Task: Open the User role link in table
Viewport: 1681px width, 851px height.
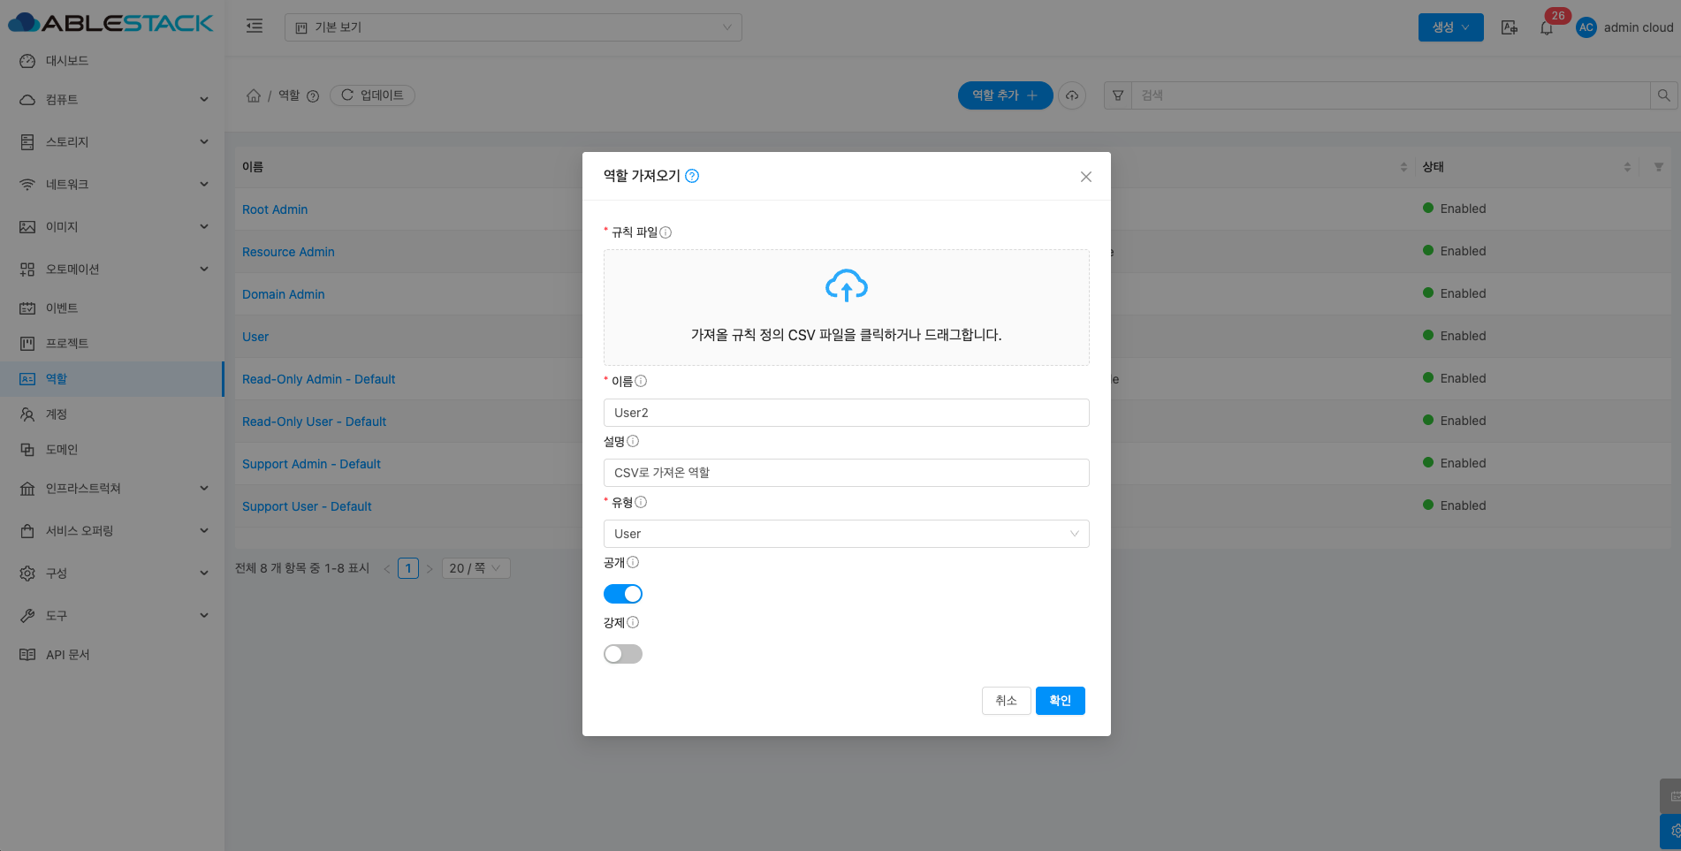Action: (255, 337)
